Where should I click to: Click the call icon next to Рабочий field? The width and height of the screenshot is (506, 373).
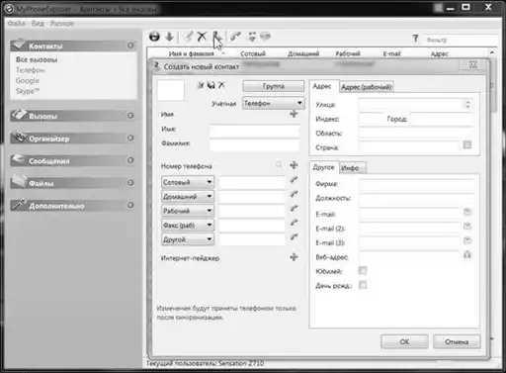click(x=294, y=209)
